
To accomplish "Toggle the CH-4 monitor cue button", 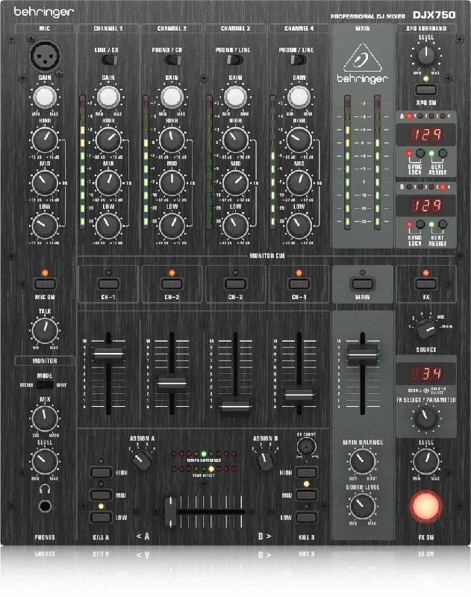I will click(299, 284).
